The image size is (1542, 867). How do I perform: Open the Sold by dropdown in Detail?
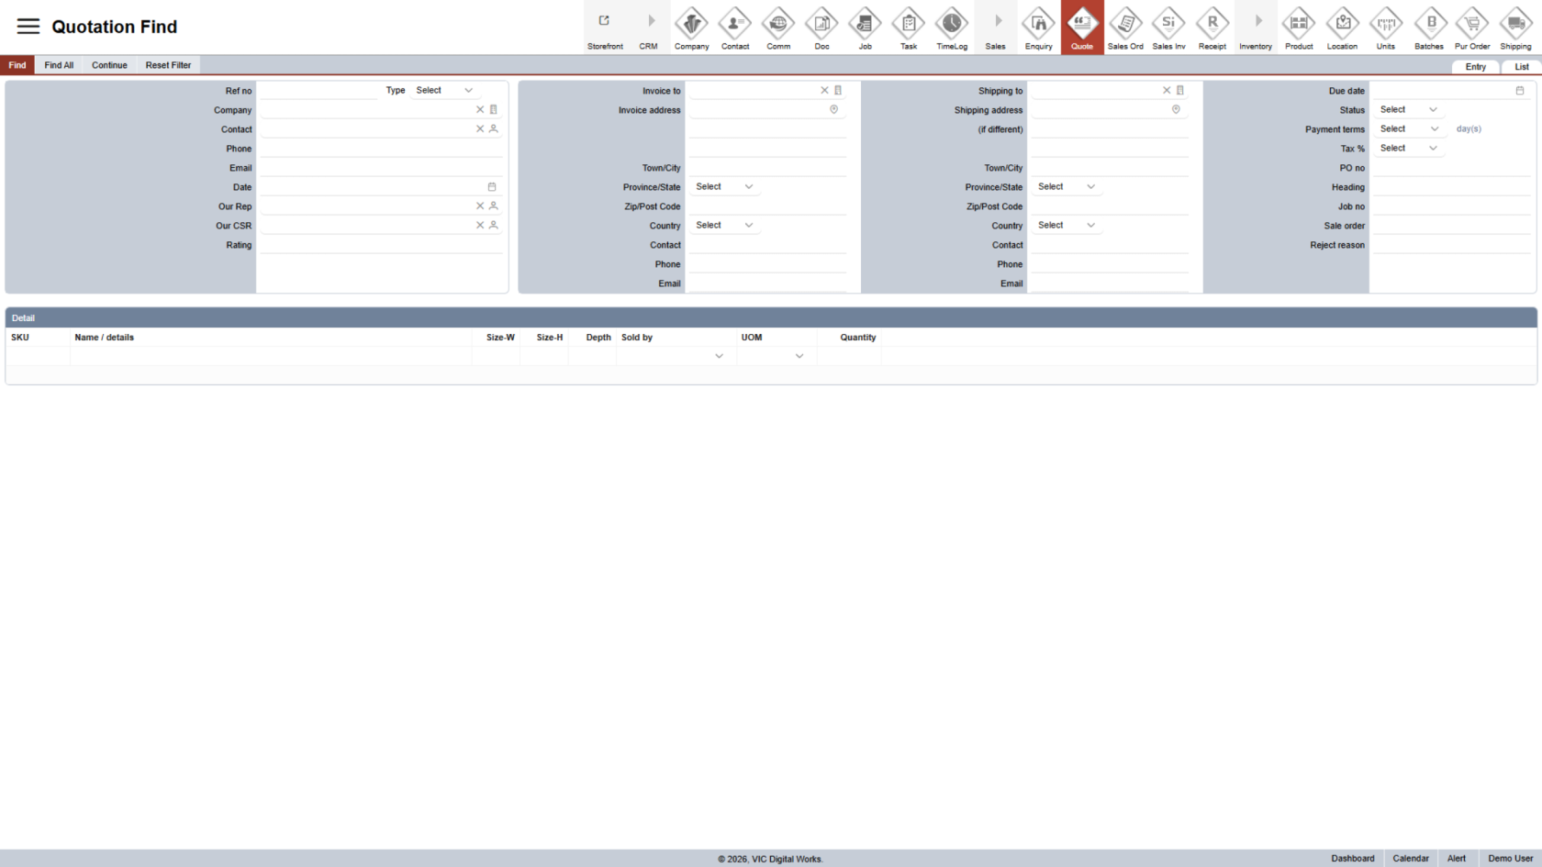[x=673, y=356]
